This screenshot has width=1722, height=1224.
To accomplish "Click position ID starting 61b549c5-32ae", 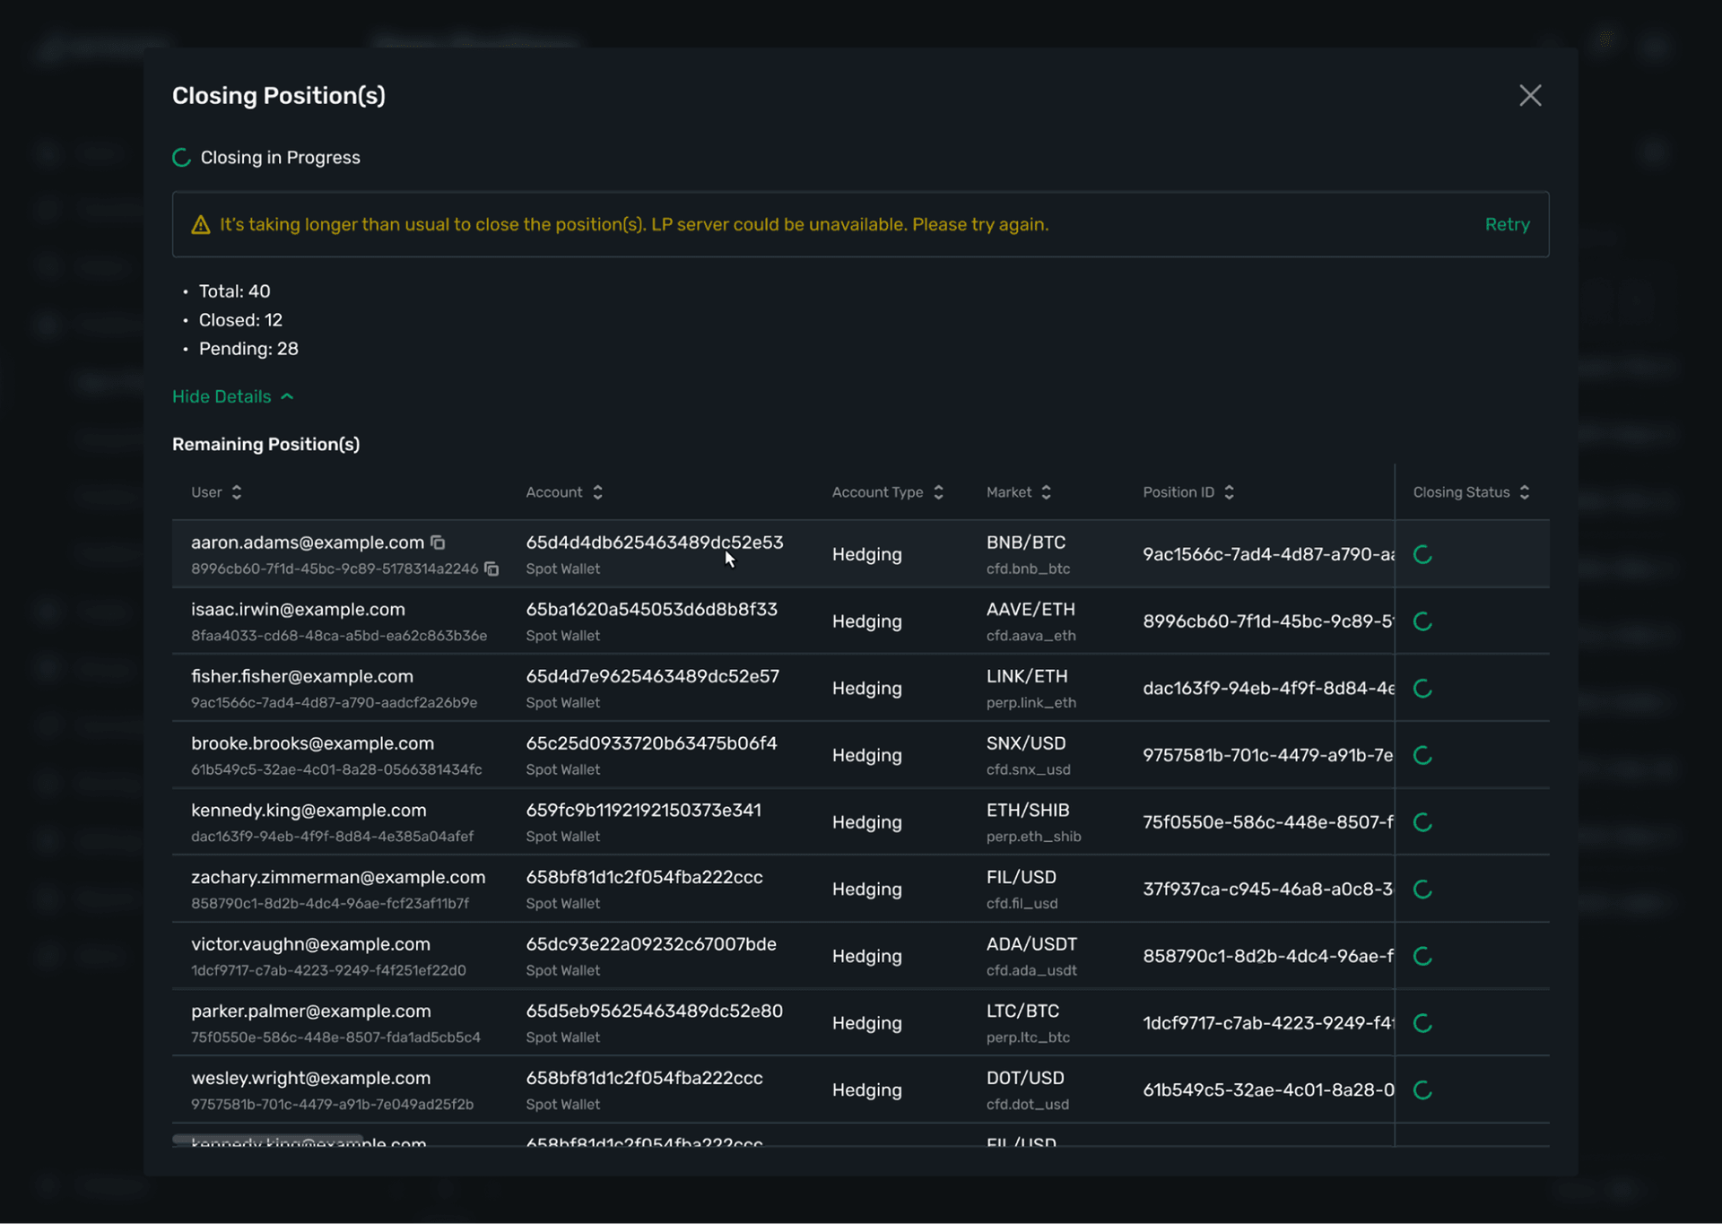I will pyautogui.click(x=1268, y=1090).
